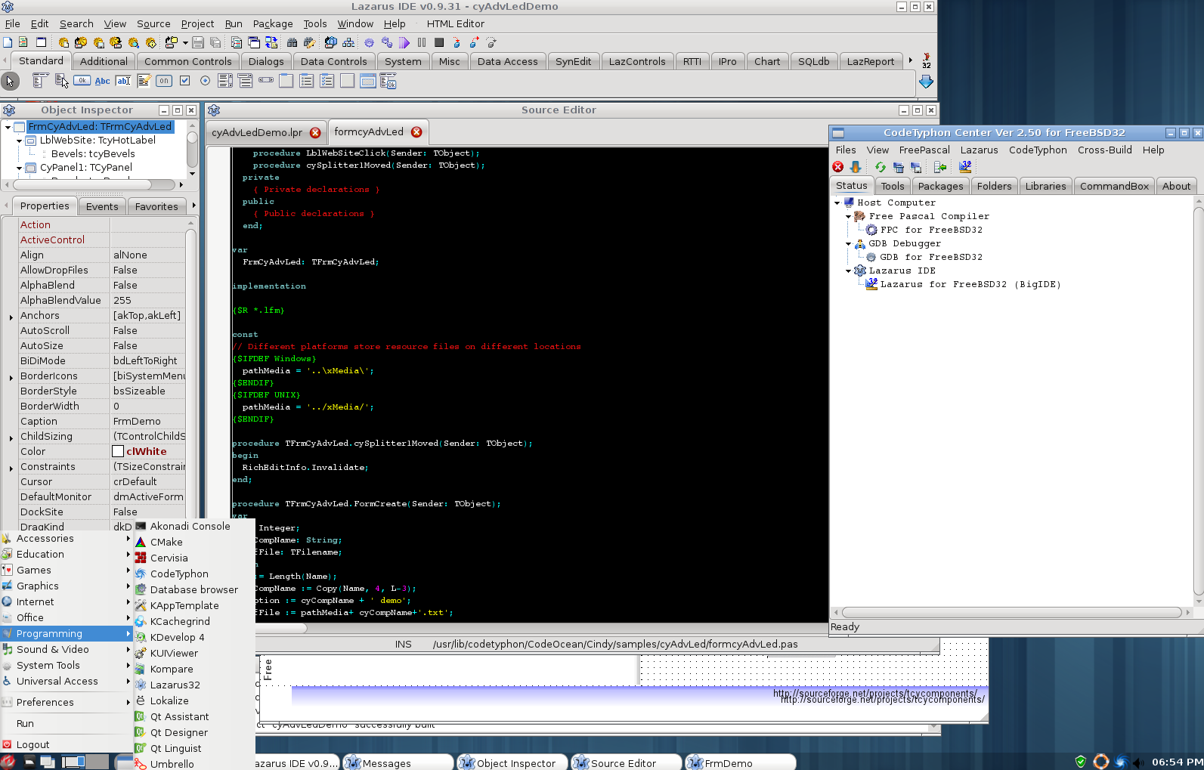Image resolution: width=1204 pixels, height=770 pixels.
Task: Click the binoculars Find icon
Action: coord(292,42)
